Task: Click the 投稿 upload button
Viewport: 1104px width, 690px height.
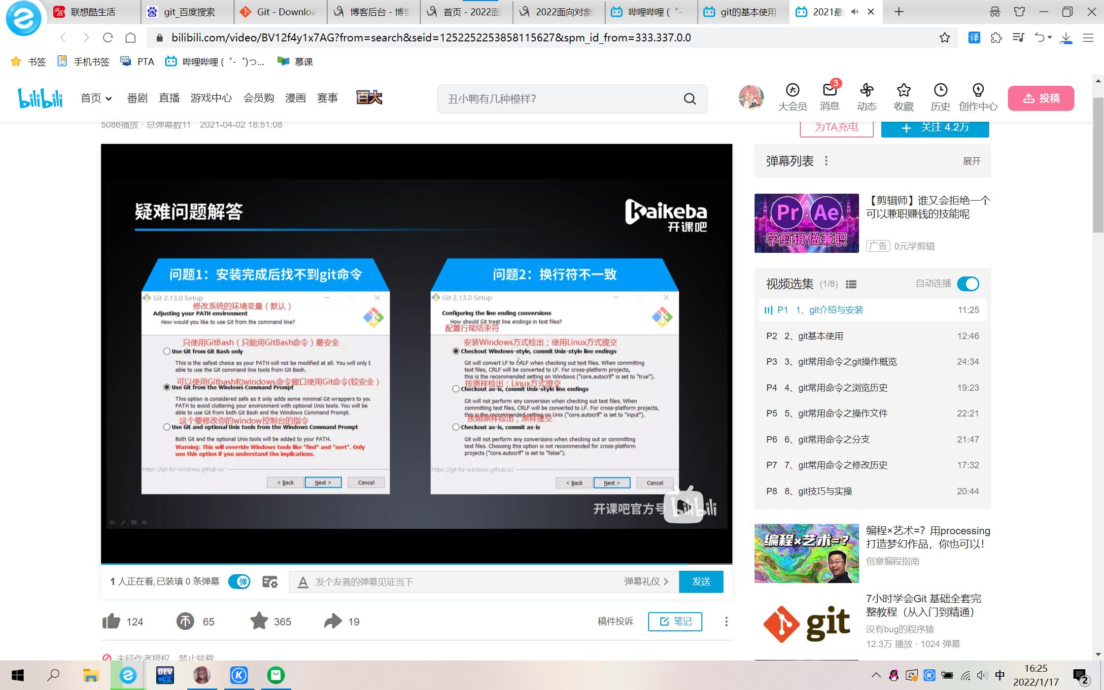Action: click(x=1041, y=99)
